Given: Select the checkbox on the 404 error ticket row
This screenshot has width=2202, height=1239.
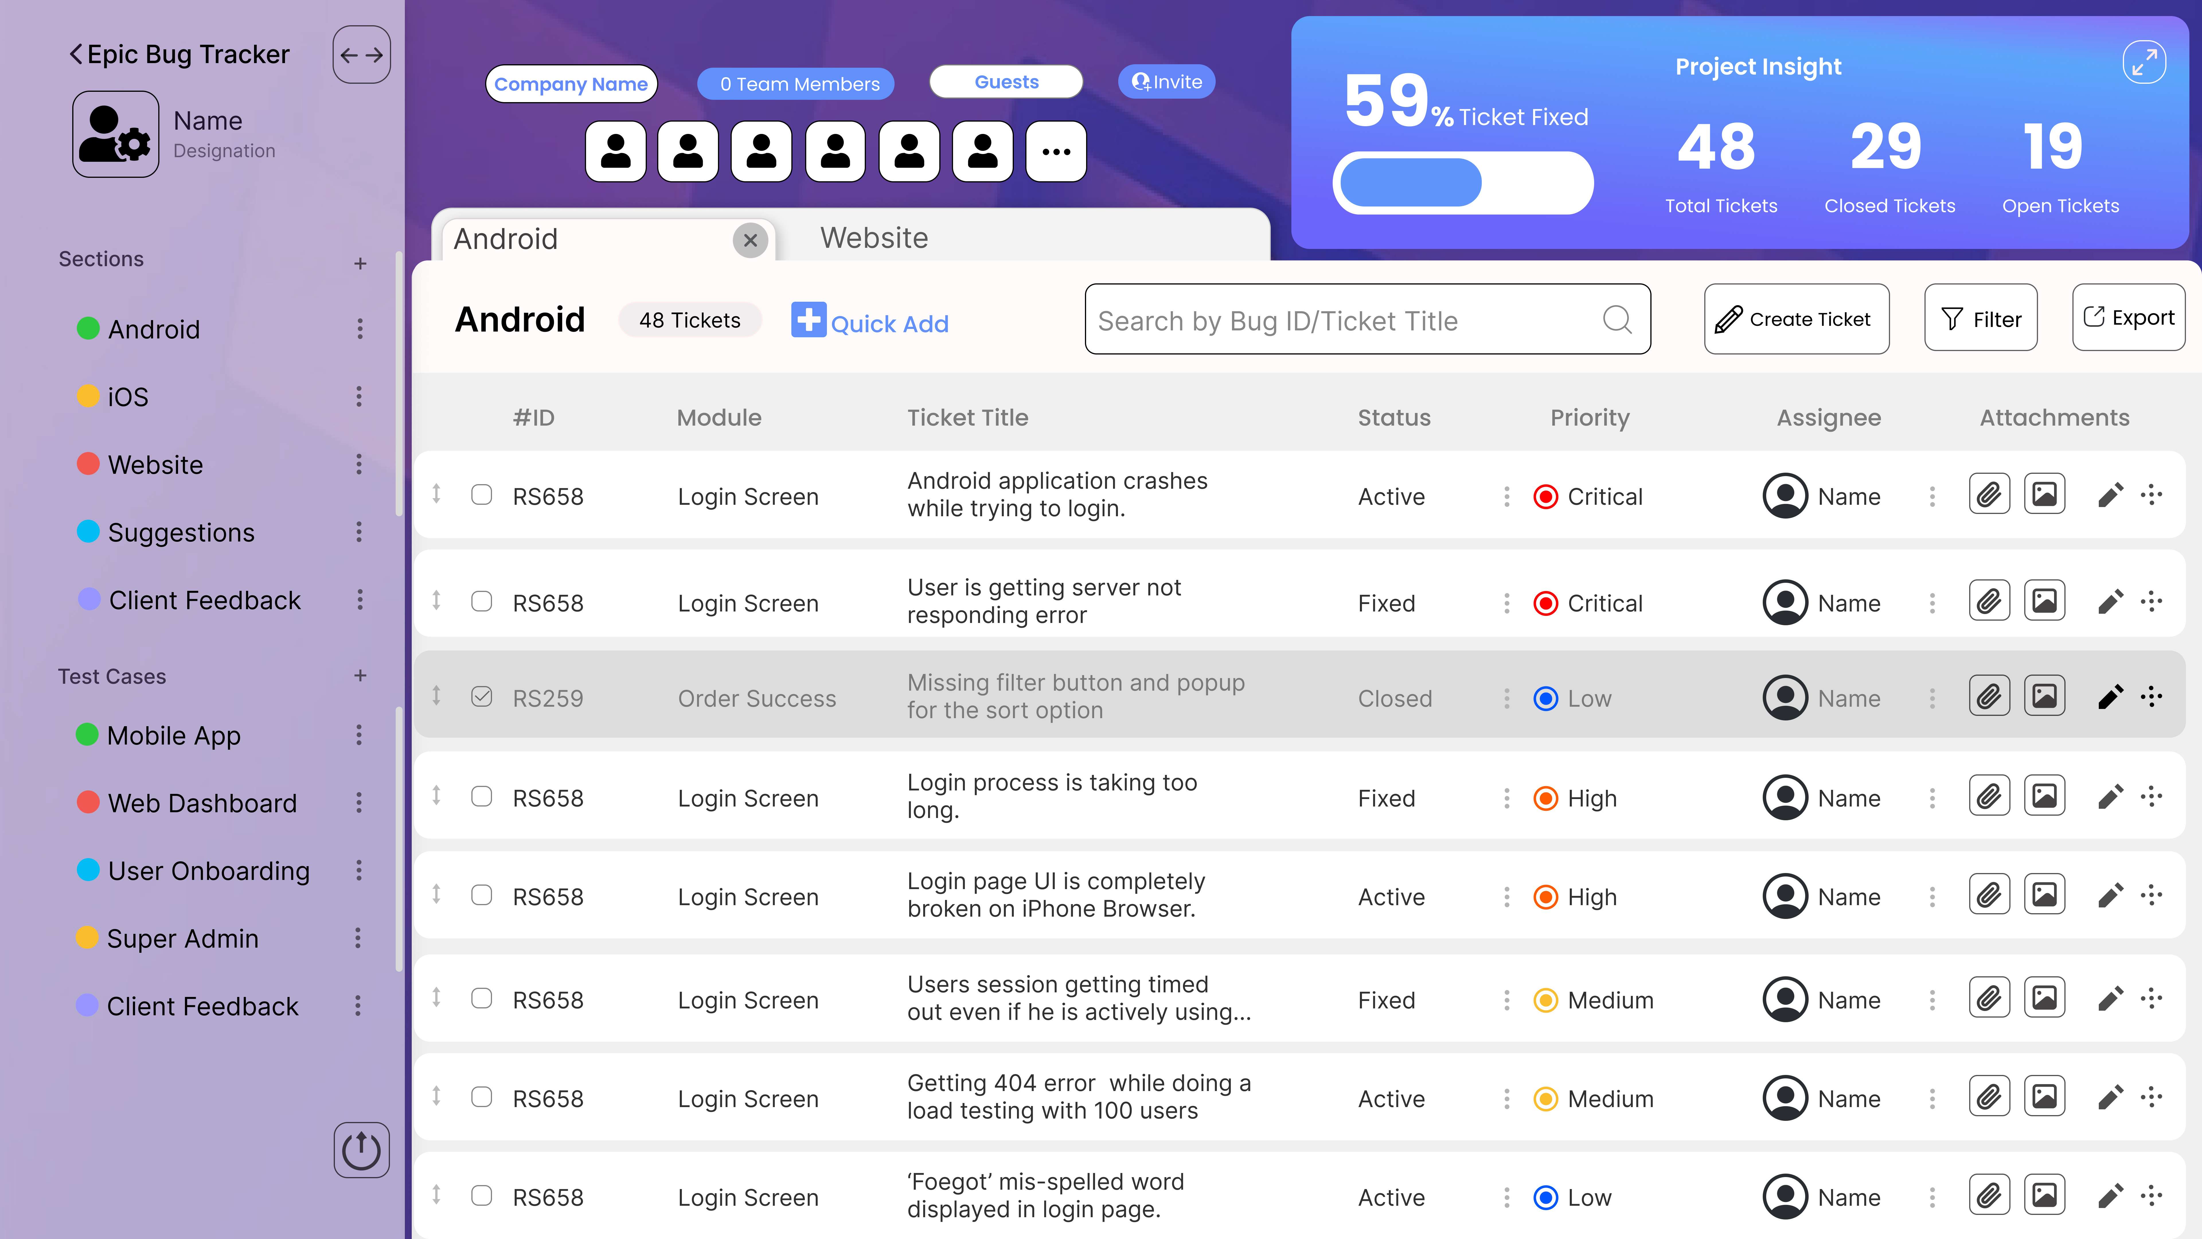Looking at the screenshot, I should (482, 1097).
